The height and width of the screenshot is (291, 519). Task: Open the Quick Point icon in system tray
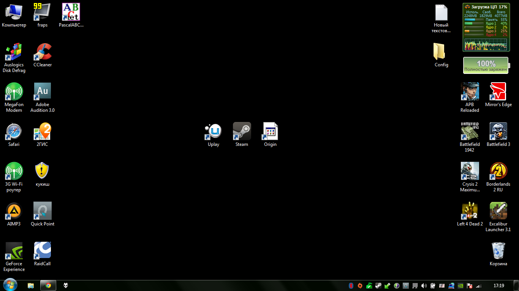pos(406,286)
